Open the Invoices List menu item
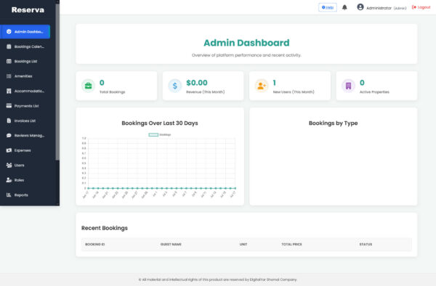 tap(25, 120)
